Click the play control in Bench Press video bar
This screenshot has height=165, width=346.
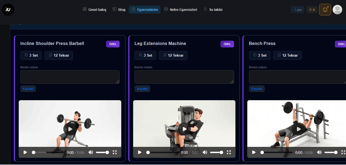tap(254, 152)
